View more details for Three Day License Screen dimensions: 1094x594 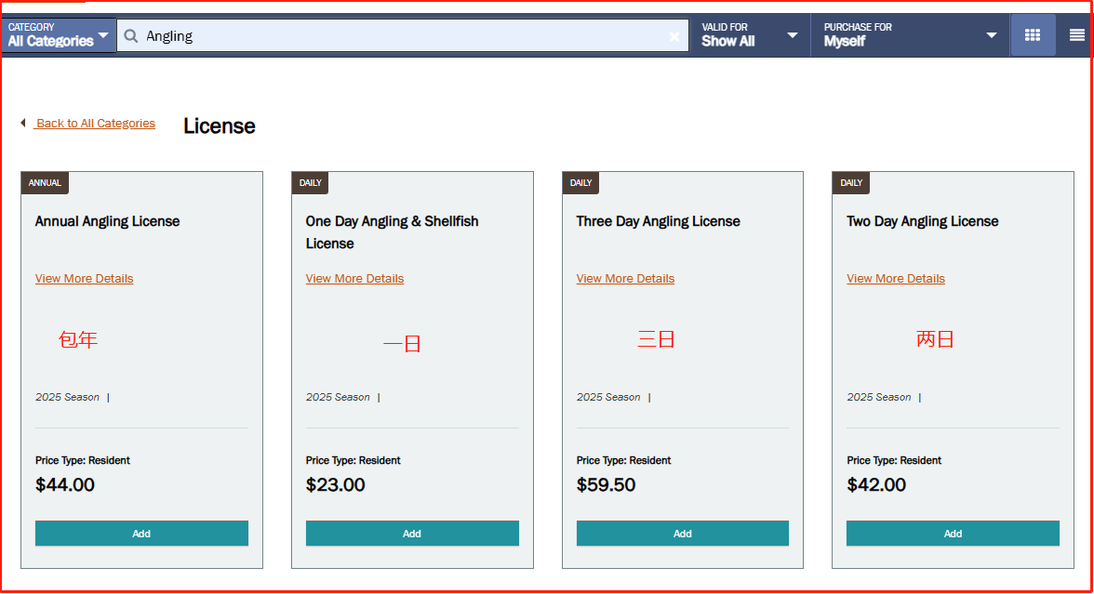click(x=625, y=279)
